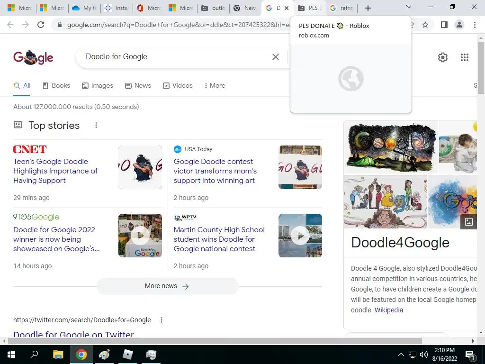The height and width of the screenshot is (364, 485).
Task: Open a new tab with plus button
Action: (368, 8)
